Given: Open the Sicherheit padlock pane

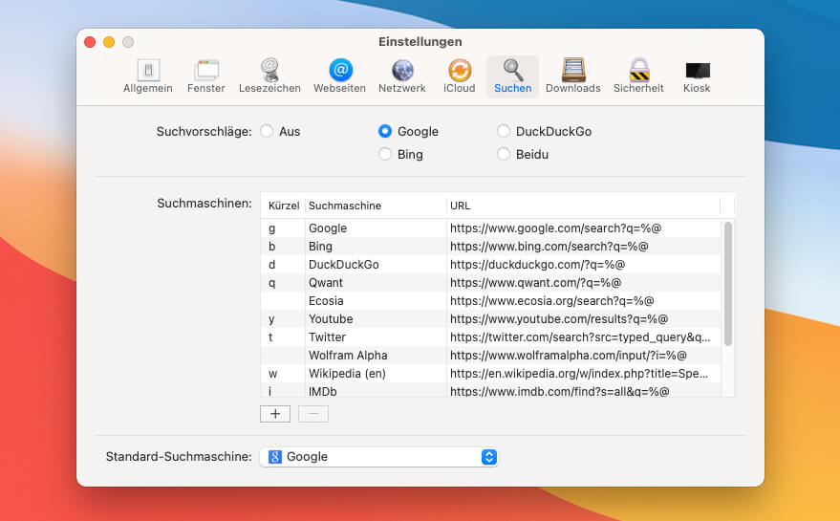Looking at the screenshot, I should click(638, 76).
